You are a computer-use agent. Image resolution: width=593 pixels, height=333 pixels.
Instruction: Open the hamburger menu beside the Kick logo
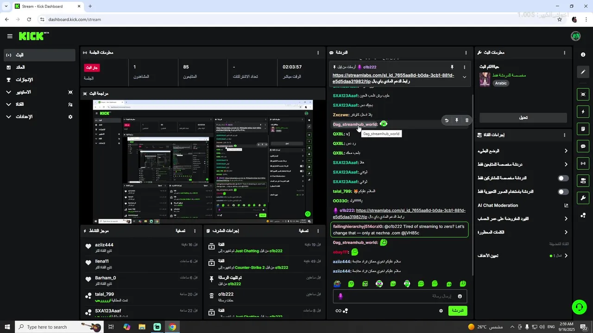click(x=10, y=36)
